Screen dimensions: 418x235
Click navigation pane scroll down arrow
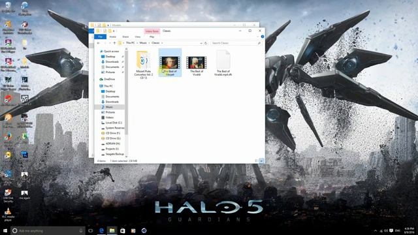click(x=126, y=157)
